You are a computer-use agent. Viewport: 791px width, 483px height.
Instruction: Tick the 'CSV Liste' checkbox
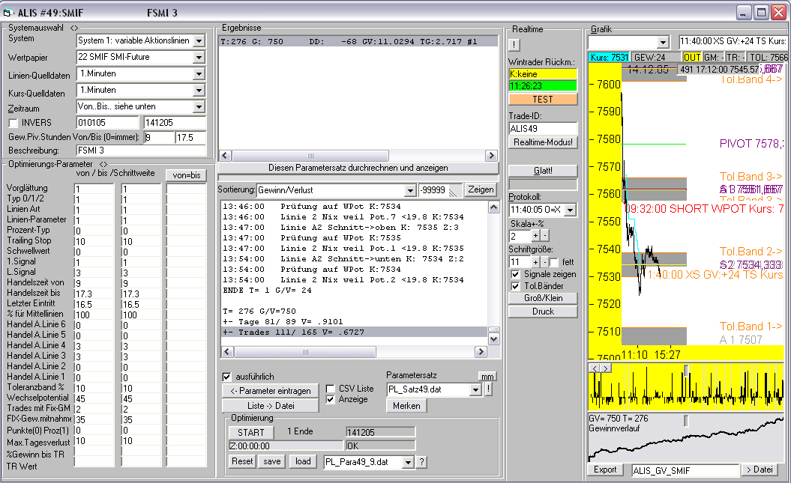pos(331,389)
